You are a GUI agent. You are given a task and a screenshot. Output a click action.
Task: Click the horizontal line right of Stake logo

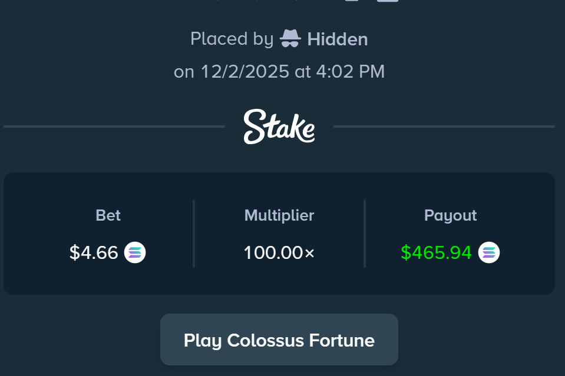pos(444,127)
